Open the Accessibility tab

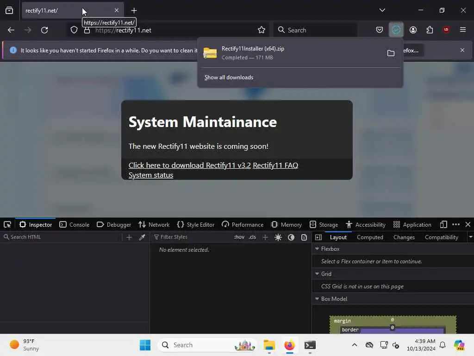click(x=366, y=225)
